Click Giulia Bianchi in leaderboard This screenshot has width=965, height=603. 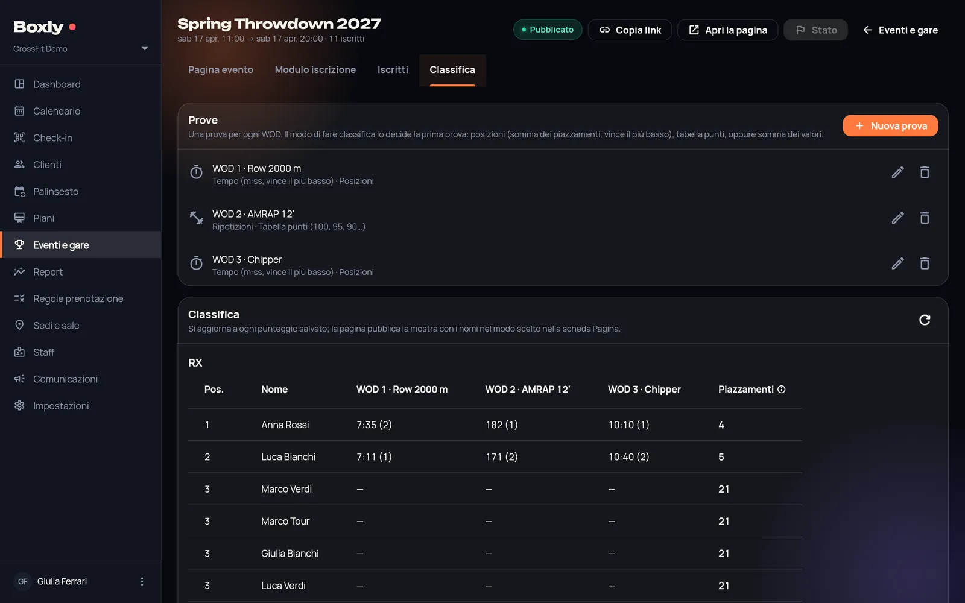pyautogui.click(x=290, y=554)
